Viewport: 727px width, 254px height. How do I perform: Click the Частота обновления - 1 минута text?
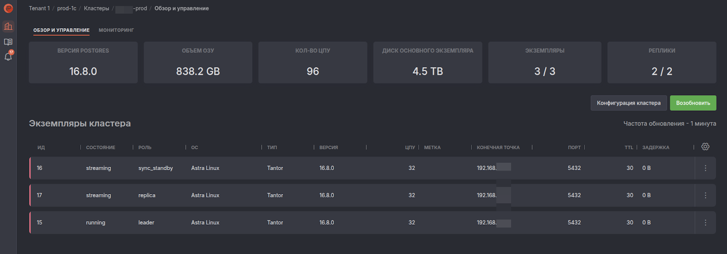(x=670, y=123)
